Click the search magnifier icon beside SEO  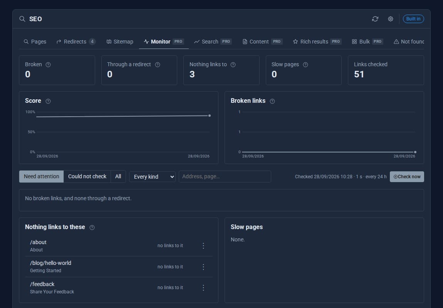22,19
